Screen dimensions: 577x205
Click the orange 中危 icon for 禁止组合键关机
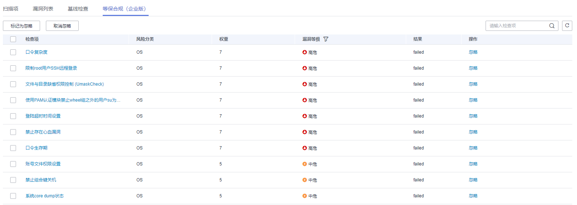click(305, 180)
